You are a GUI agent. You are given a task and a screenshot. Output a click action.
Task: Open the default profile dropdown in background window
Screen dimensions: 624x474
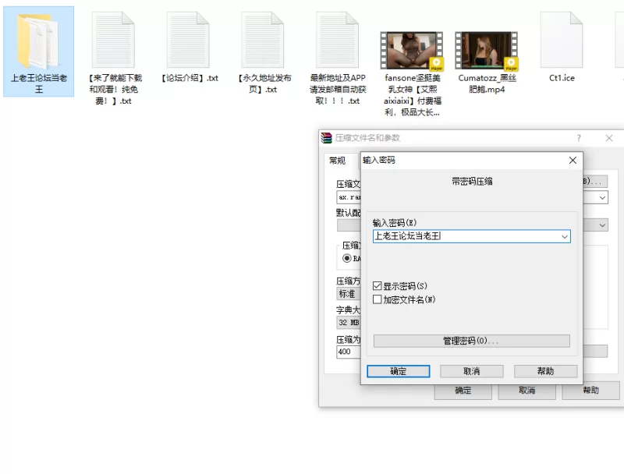click(x=602, y=225)
